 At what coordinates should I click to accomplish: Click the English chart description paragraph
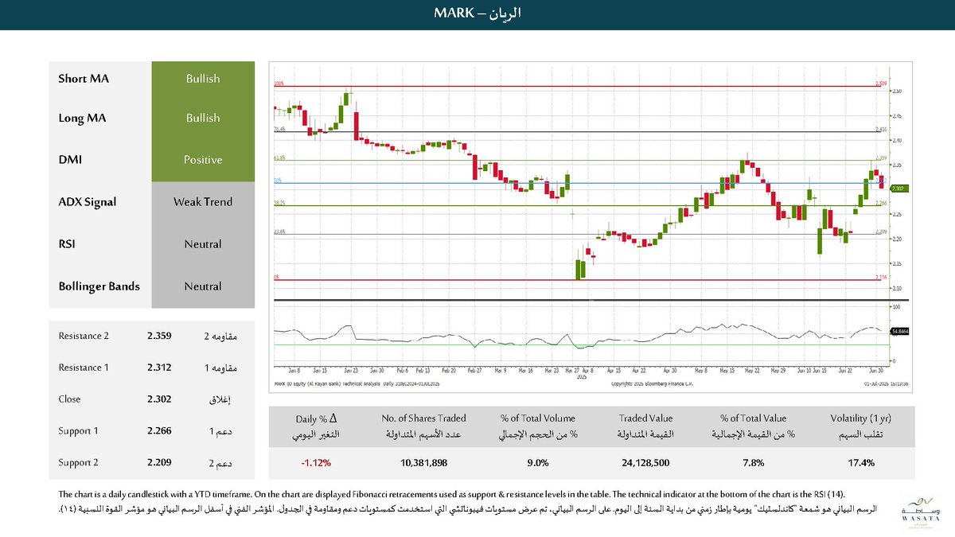pos(451,494)
